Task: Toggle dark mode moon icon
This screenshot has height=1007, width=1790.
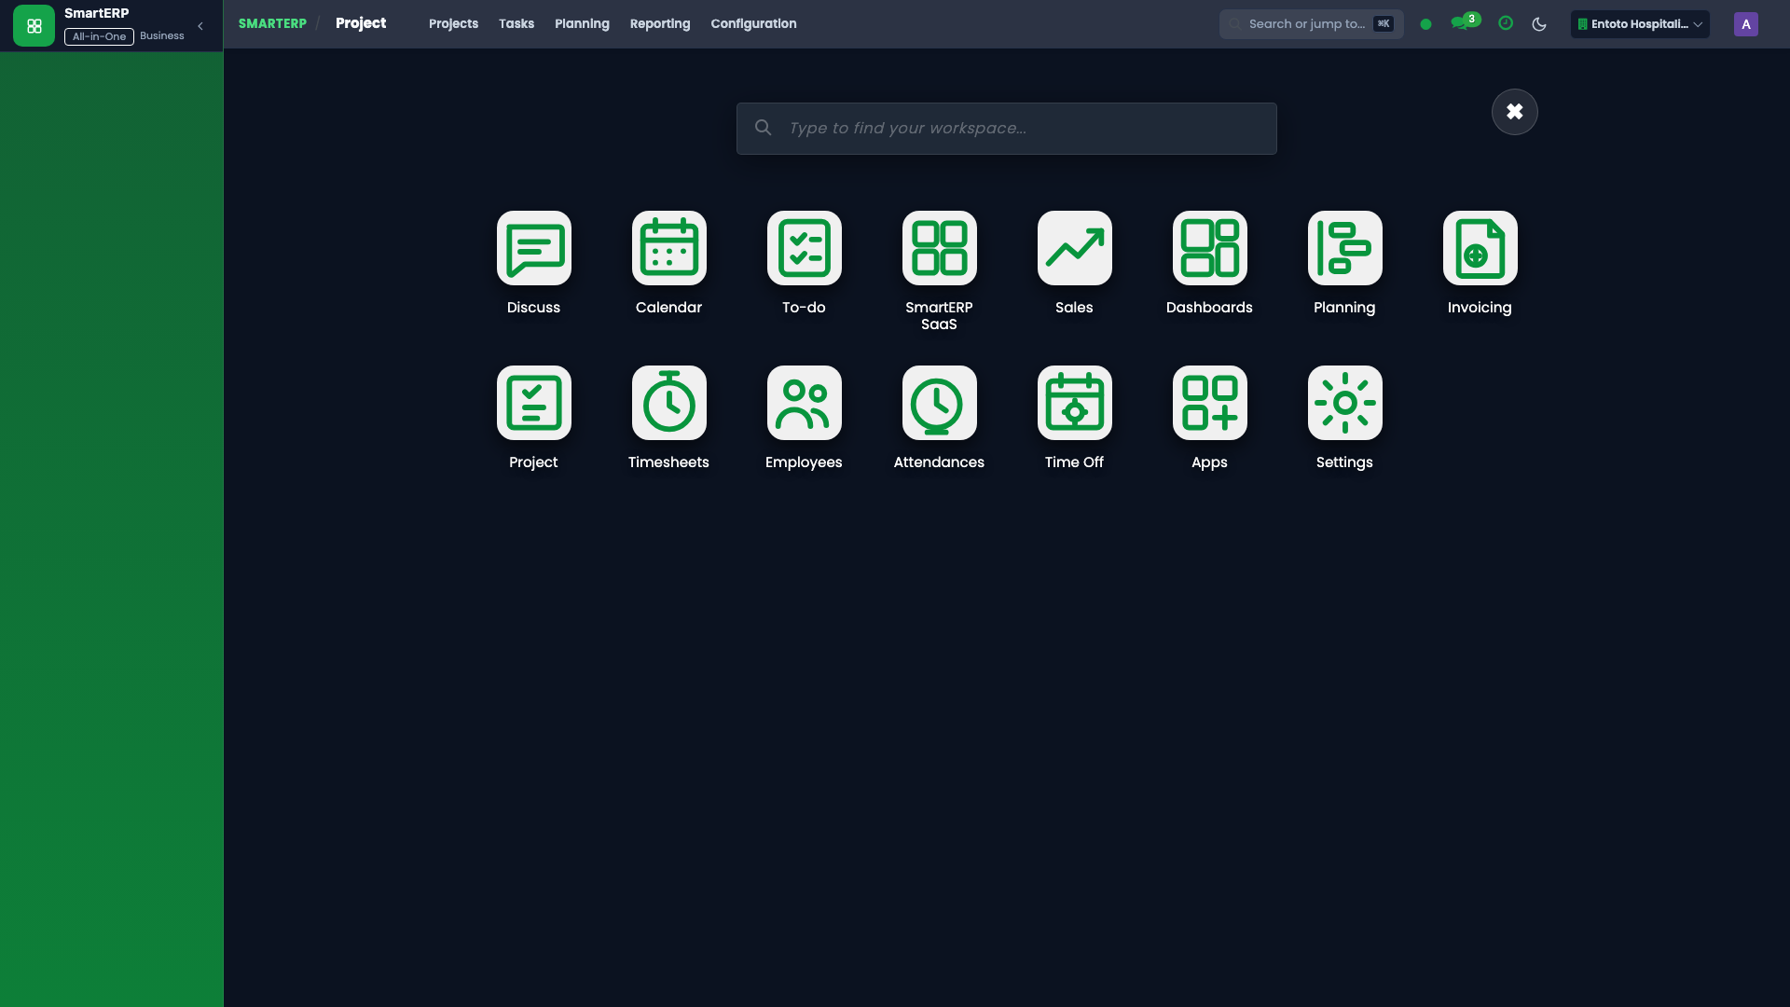Action: [x=1539, y=24]
